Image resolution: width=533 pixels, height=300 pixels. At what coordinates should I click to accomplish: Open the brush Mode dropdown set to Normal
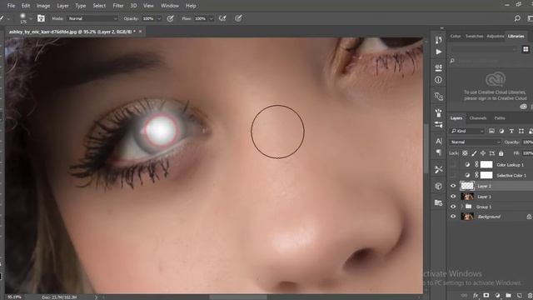[x=92, y=18]
